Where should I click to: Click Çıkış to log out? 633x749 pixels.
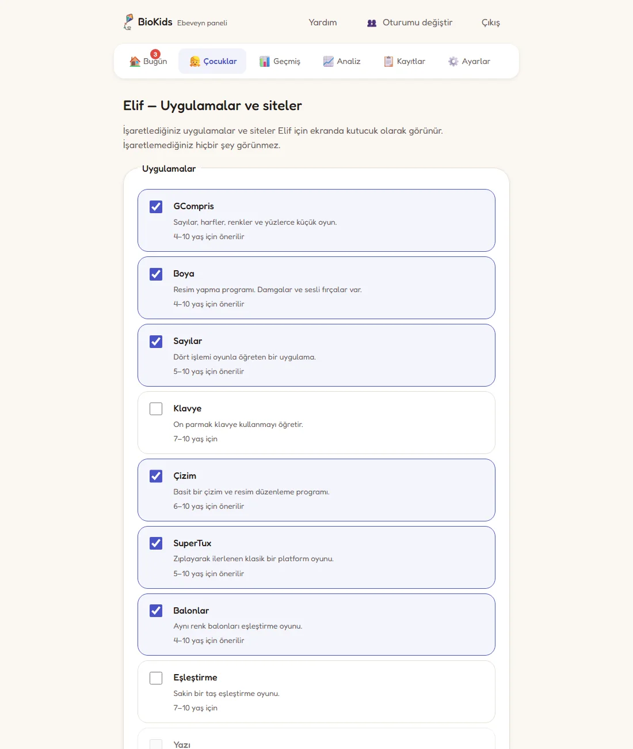[491, 22]
